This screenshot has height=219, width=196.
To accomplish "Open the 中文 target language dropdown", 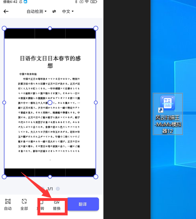I will (x=68, y=11).
